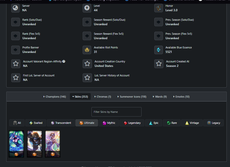Screen dimensions: 230x167
Task: Click the star icon beside Valorant Region-Affinity
Action: [x=16, y=64]
